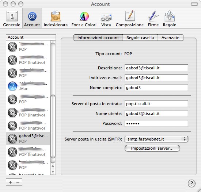Switch to Informazioni account tab
Image resolution: width=201 pixels, height=192 pixels.
click(98, 38)
